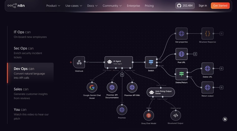Select the Post URL globe node

(x=181, y=54)
